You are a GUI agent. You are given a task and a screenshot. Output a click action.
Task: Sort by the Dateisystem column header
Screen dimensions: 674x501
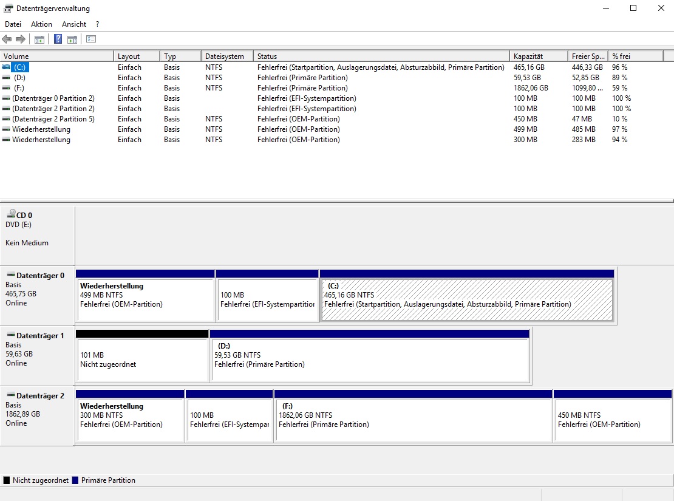pyautogui.click(x=227, y=56)
